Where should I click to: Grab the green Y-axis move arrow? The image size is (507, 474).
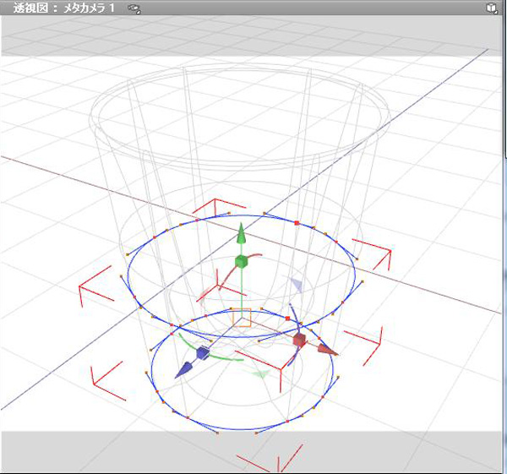coord(241,232)
